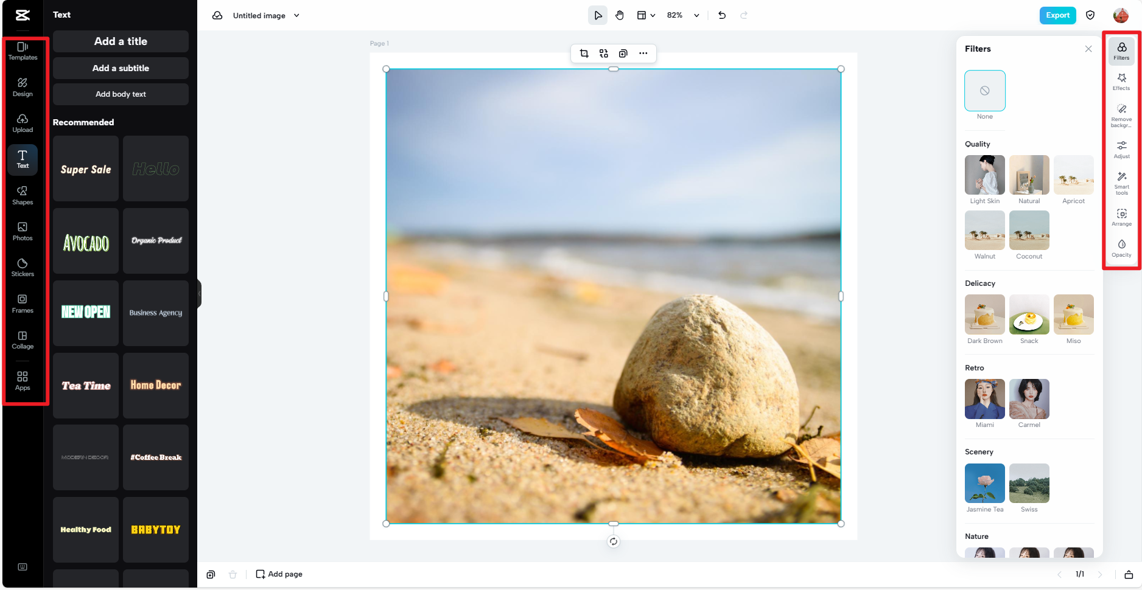This screenshot has width=1142, height=590.
Task: Collapse the left Text panel handle
Action: [199, 294]
